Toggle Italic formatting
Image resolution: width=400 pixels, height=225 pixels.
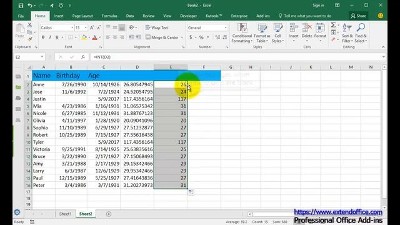(x=50, y=37)
